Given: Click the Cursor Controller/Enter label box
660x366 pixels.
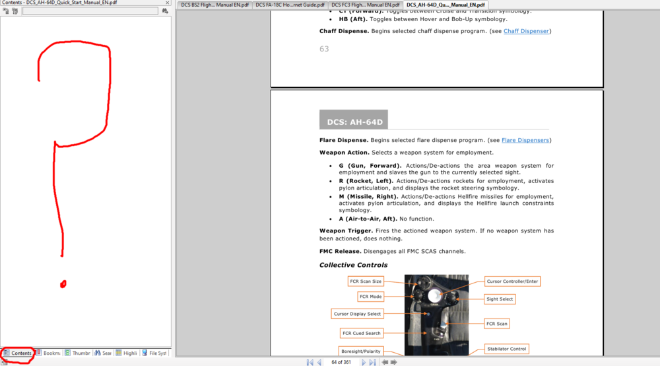Looking at the screenshot, I should [x=512, y=281].
